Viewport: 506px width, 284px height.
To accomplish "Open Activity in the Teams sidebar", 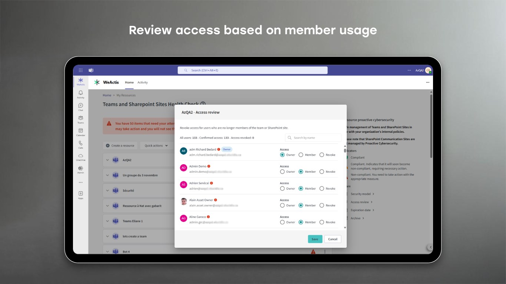I will [x=80, y=94].
